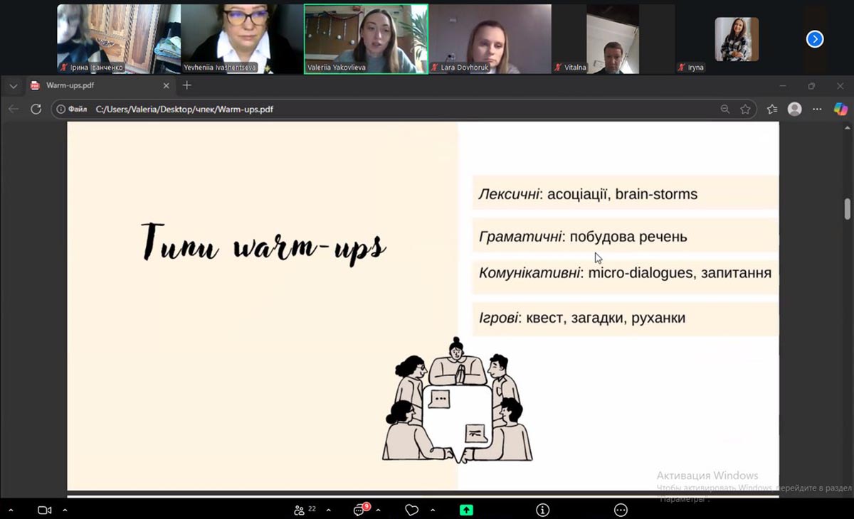Expand the participants options arrow

click(x=328, y=510)
